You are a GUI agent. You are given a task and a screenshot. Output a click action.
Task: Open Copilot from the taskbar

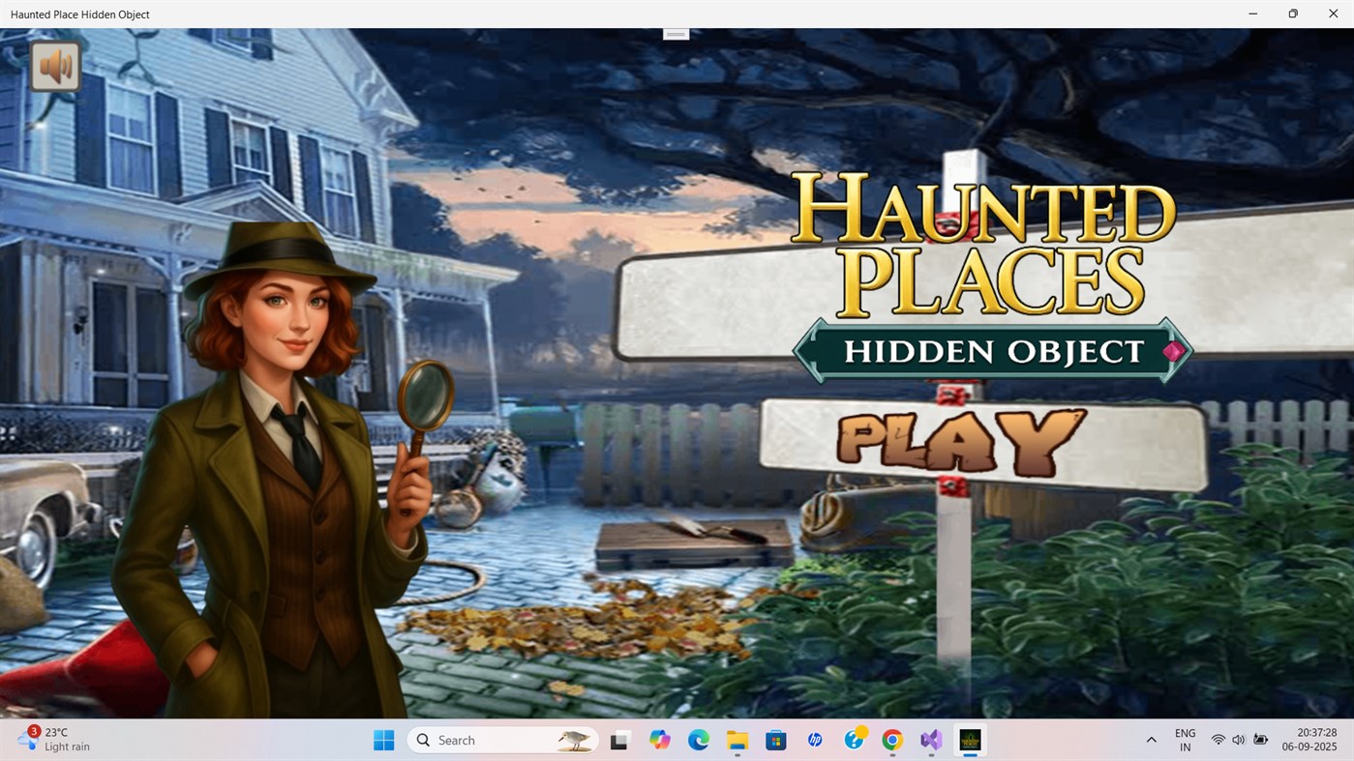(659, 740)
